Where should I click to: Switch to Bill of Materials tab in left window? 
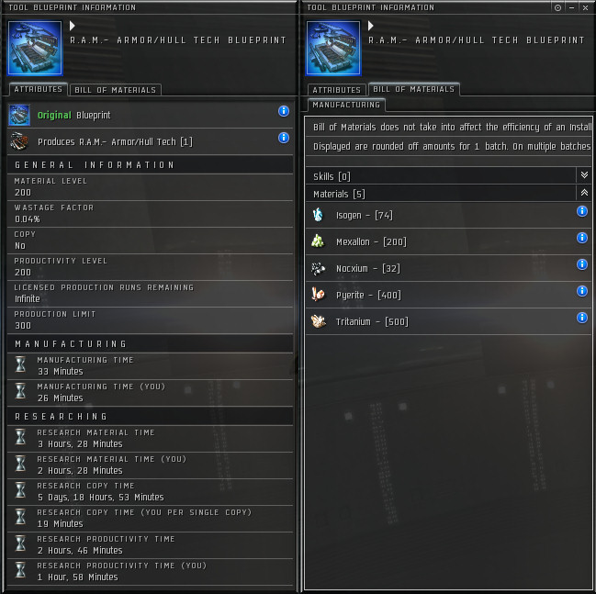coord(116,90)
